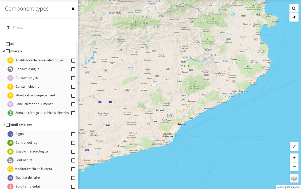Click the Component types heading
The height and width of the screenshot is (189, 301).
[27, 9]
